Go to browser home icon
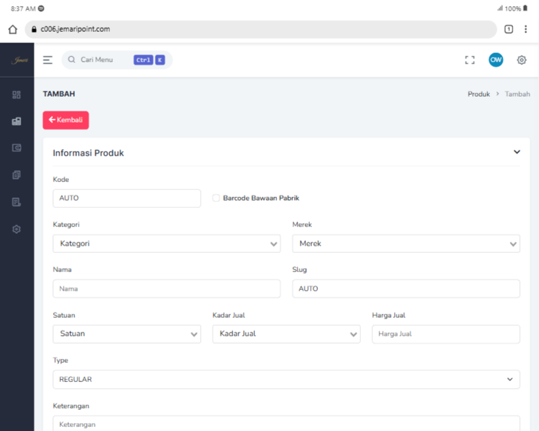539x431 pixels. (12, 29)
